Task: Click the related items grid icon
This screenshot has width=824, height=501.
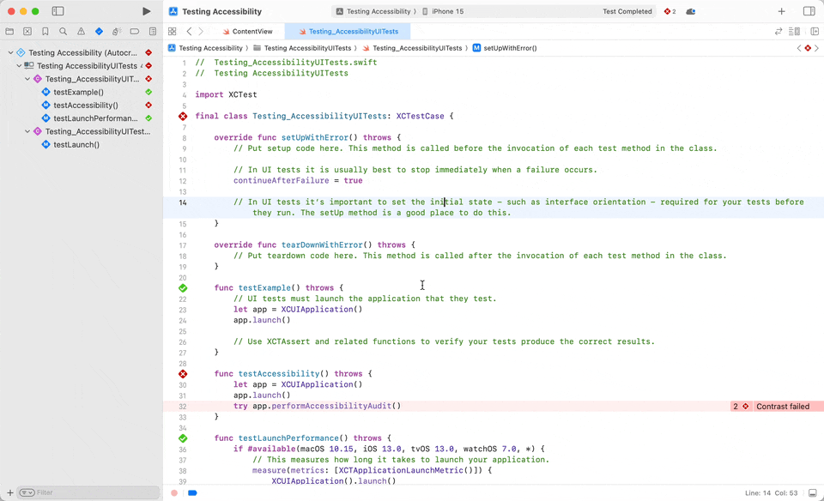Action: click(173, 32)
